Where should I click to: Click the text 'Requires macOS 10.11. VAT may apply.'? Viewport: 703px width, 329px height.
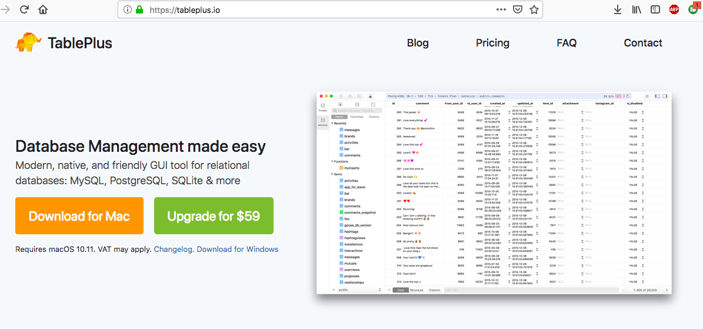tap(84, 249)
